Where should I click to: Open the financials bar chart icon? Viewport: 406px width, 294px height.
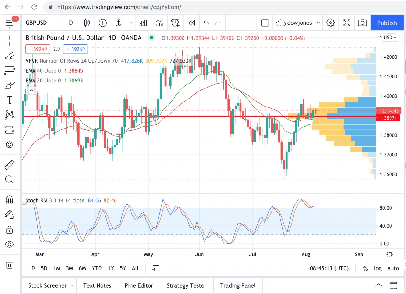143,23
